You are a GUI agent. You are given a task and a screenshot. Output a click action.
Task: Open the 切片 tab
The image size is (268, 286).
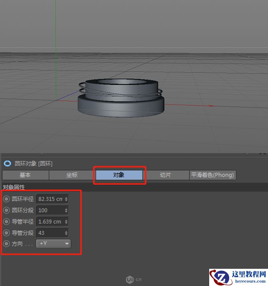[166, 175]
